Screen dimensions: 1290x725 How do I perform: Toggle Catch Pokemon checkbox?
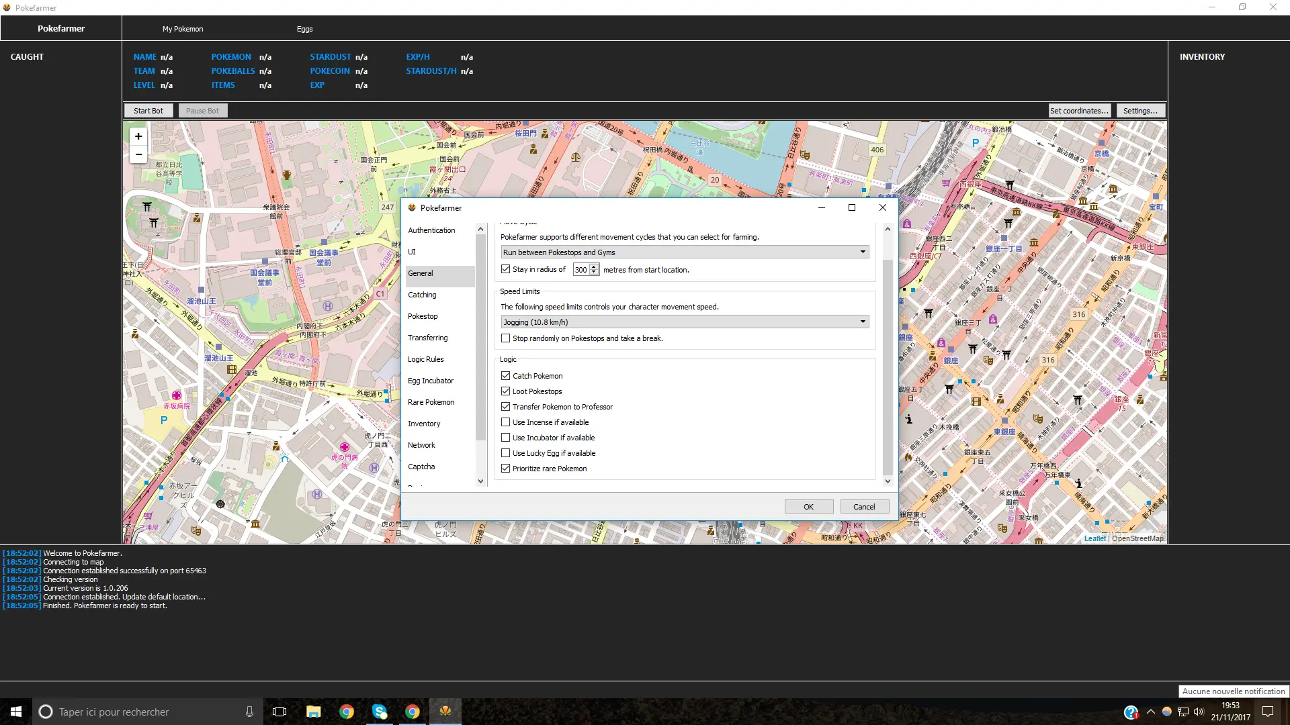(x=506, y=376)
